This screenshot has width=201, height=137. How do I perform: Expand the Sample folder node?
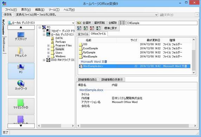[48, 49]
